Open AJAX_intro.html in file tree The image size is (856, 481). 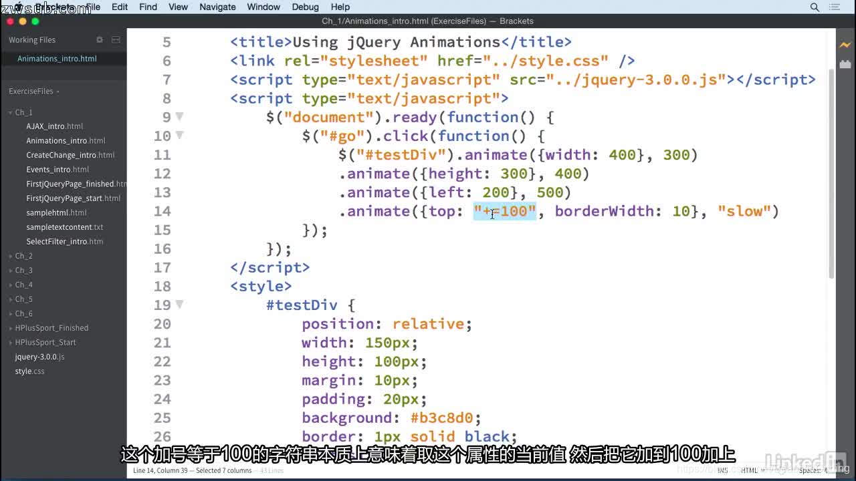(x=55, y=126)
